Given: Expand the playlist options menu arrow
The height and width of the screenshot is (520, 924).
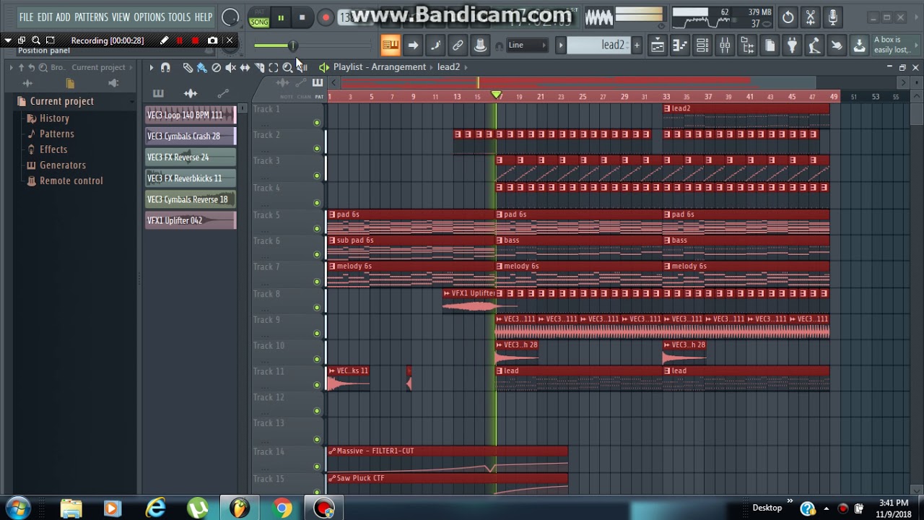Looking at the screenshot, I should point(151,67).
